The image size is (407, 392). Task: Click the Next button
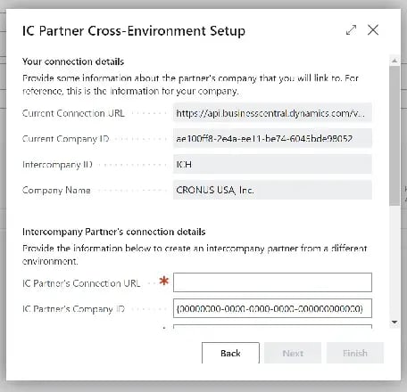pos(293,353)
